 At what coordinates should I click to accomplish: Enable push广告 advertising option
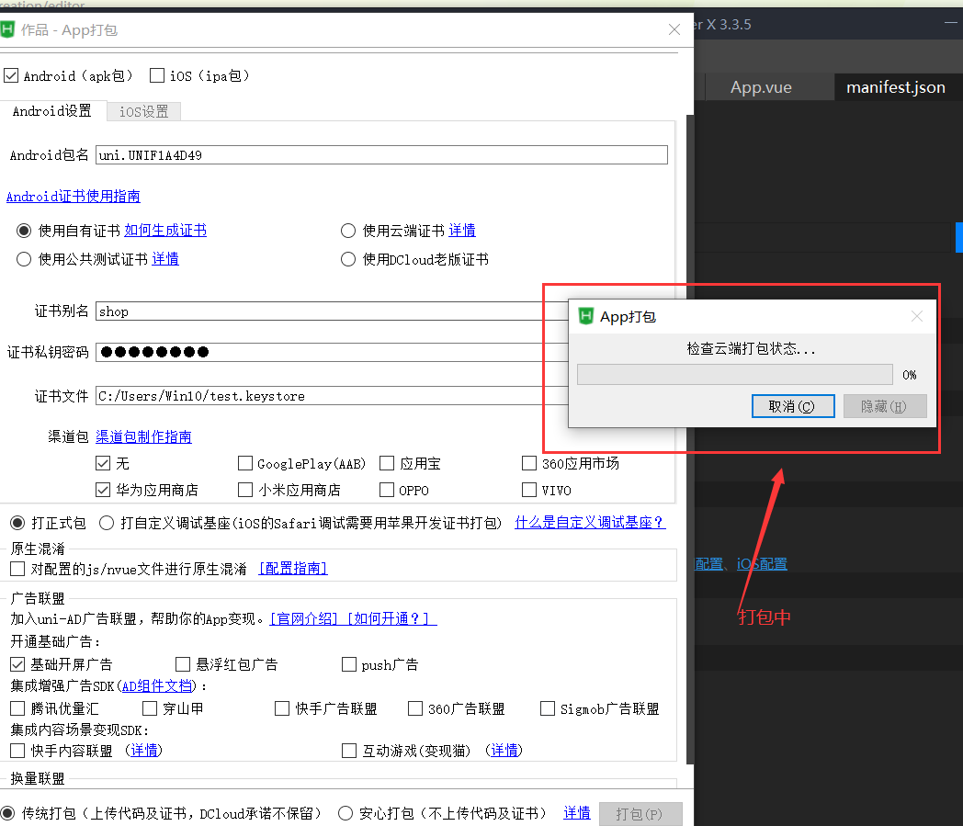point(349,664)
